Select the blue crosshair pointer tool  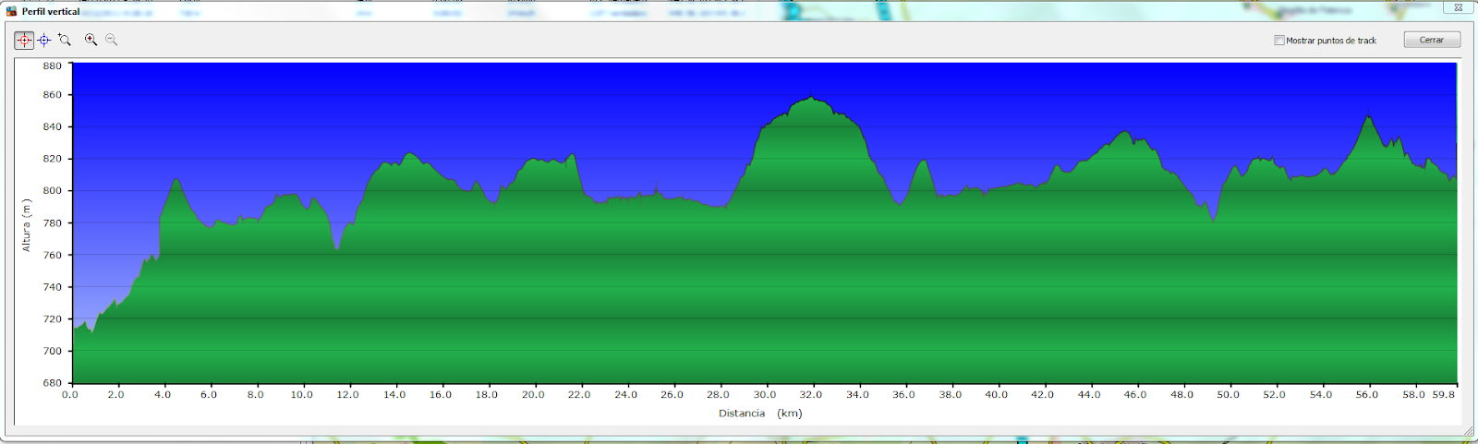tap(43, 40)
